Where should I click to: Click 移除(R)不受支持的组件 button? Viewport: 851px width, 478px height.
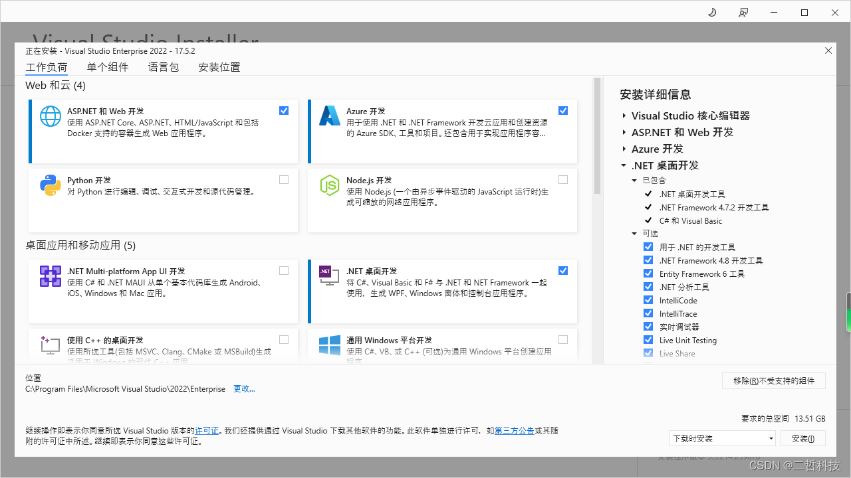coord(774,380)
